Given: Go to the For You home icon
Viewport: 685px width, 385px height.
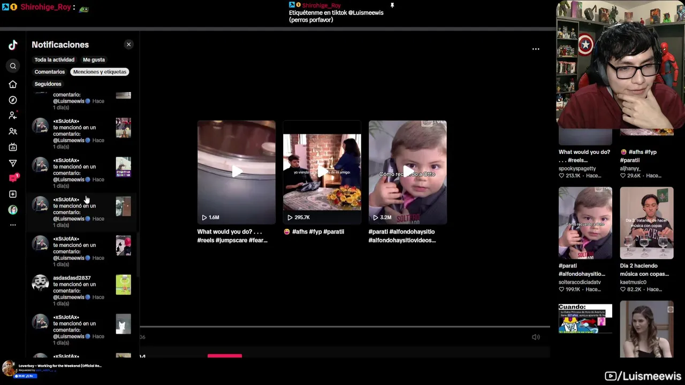Looking at the screenshot, I should [13, 84].
